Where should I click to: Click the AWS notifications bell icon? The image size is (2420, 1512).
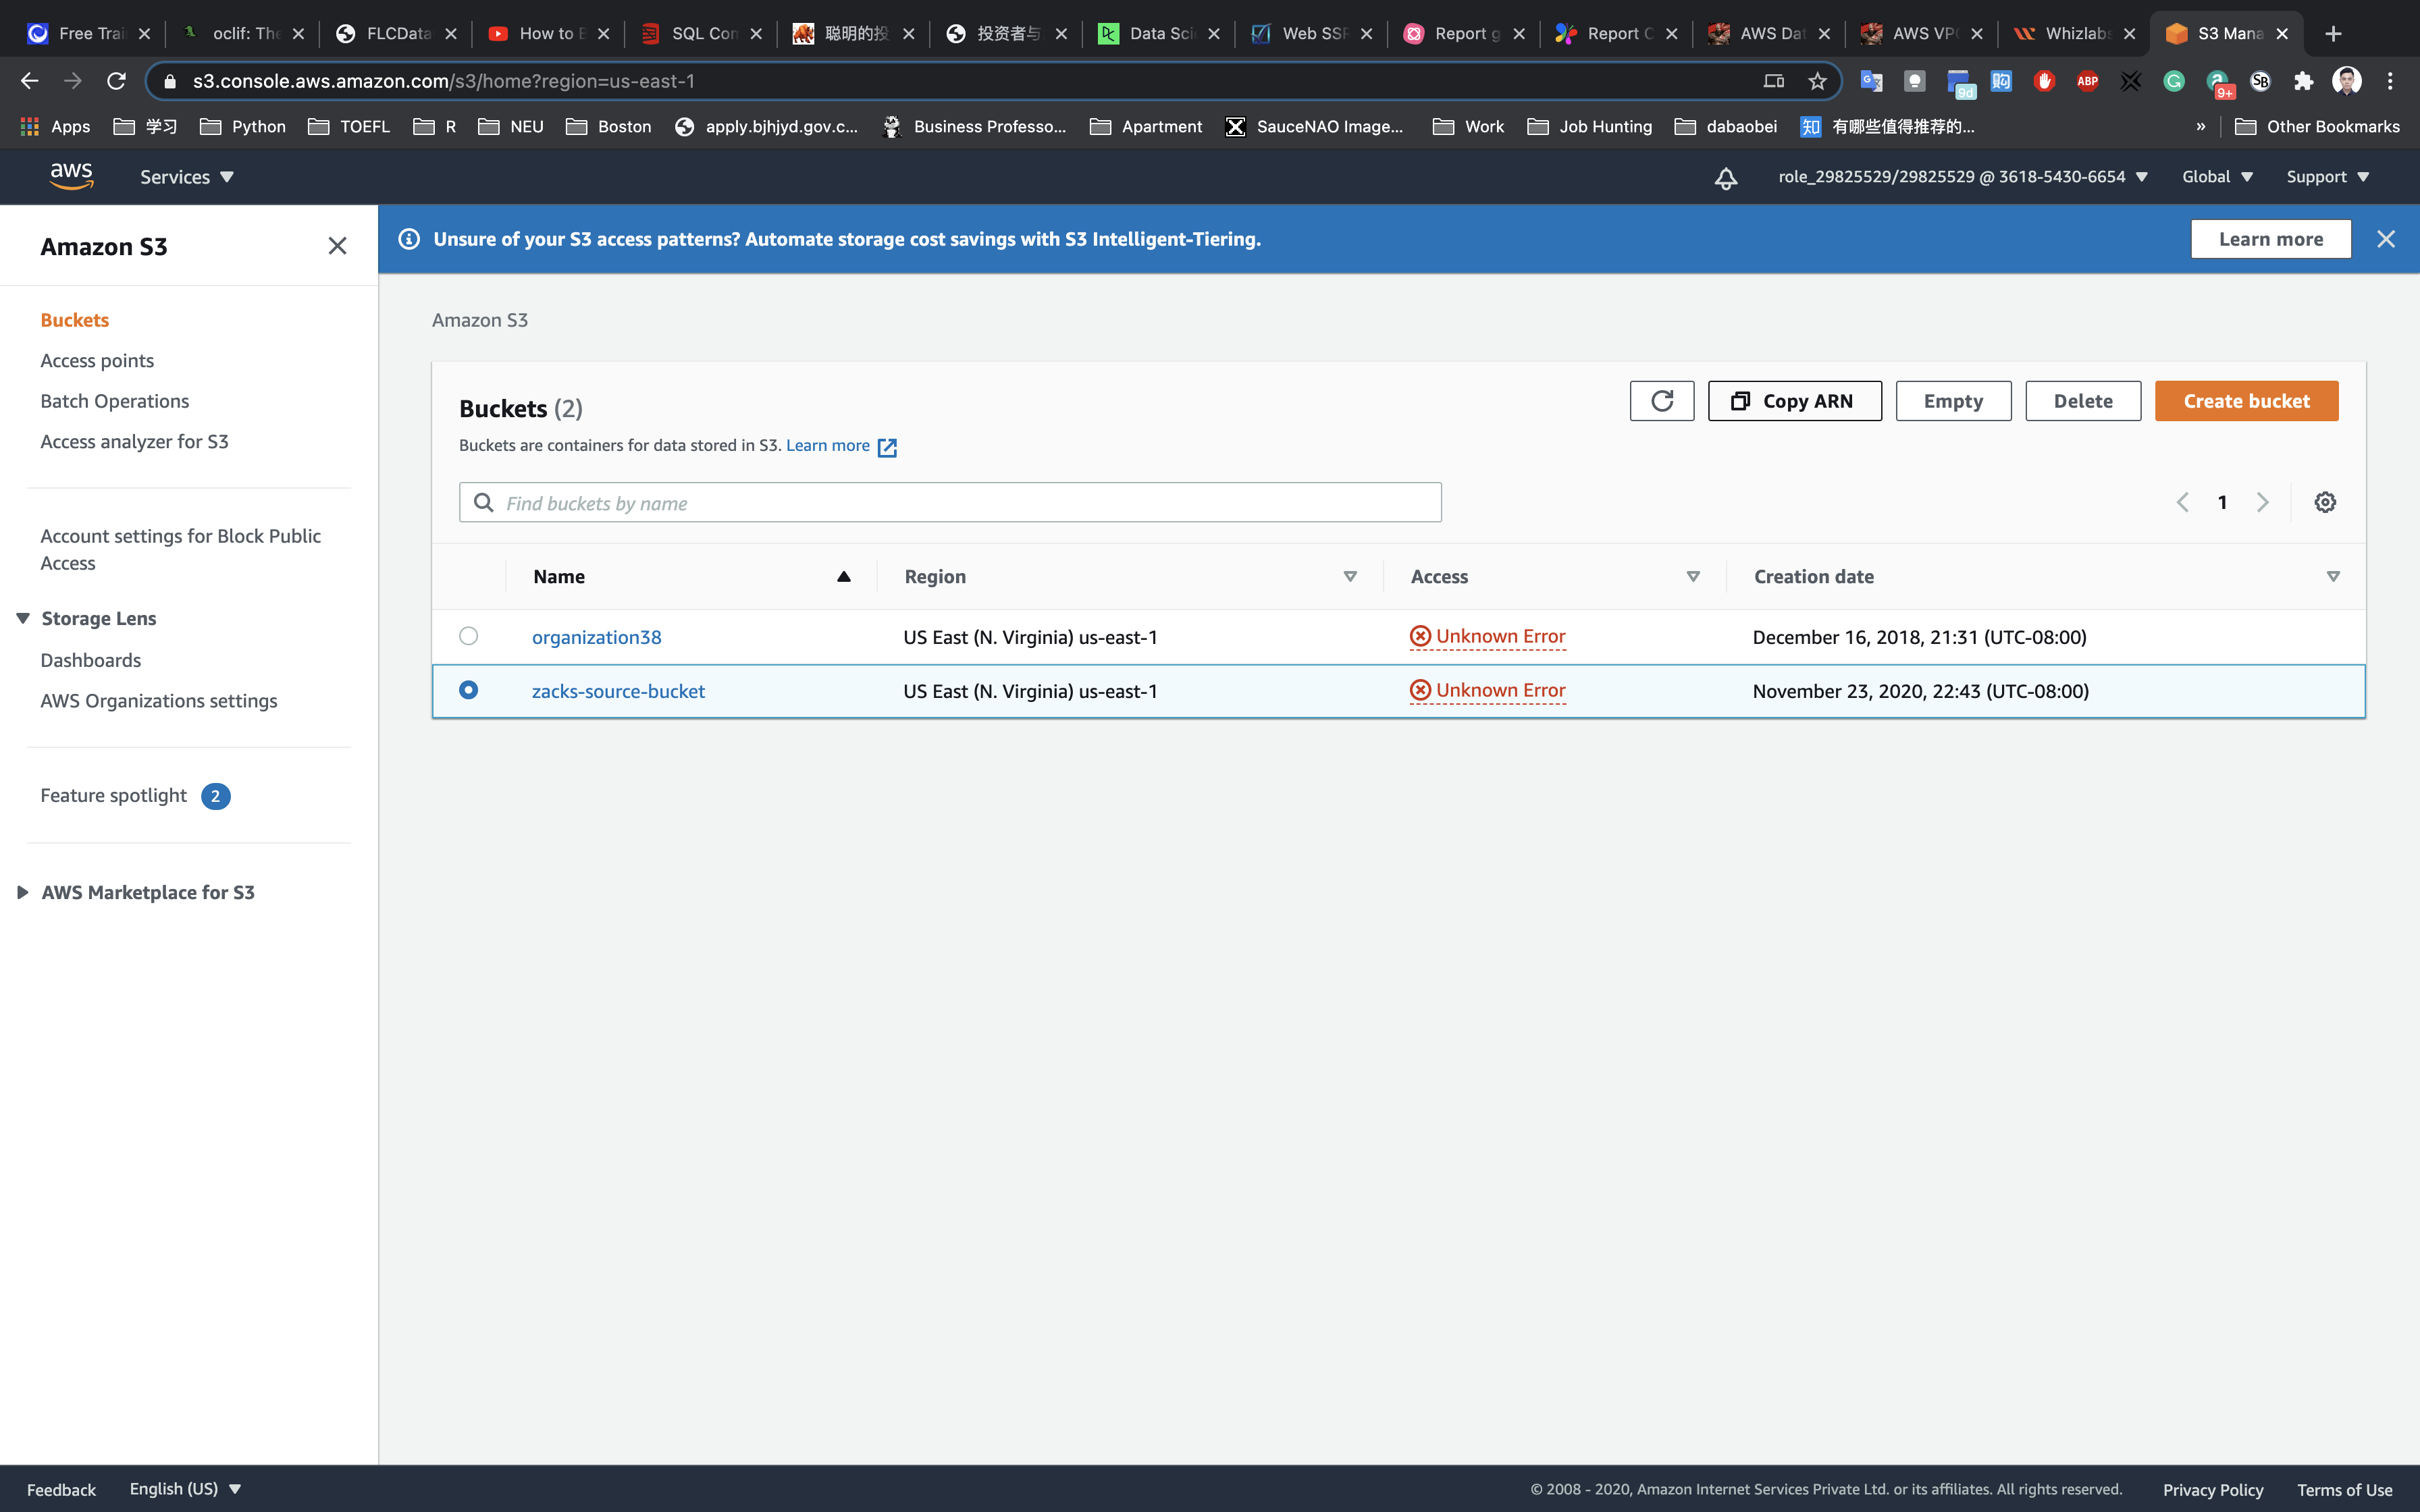(1726, 178)
